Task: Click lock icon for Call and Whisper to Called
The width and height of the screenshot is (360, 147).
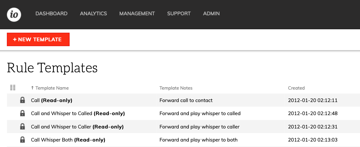Action: (x=22, y=113)
